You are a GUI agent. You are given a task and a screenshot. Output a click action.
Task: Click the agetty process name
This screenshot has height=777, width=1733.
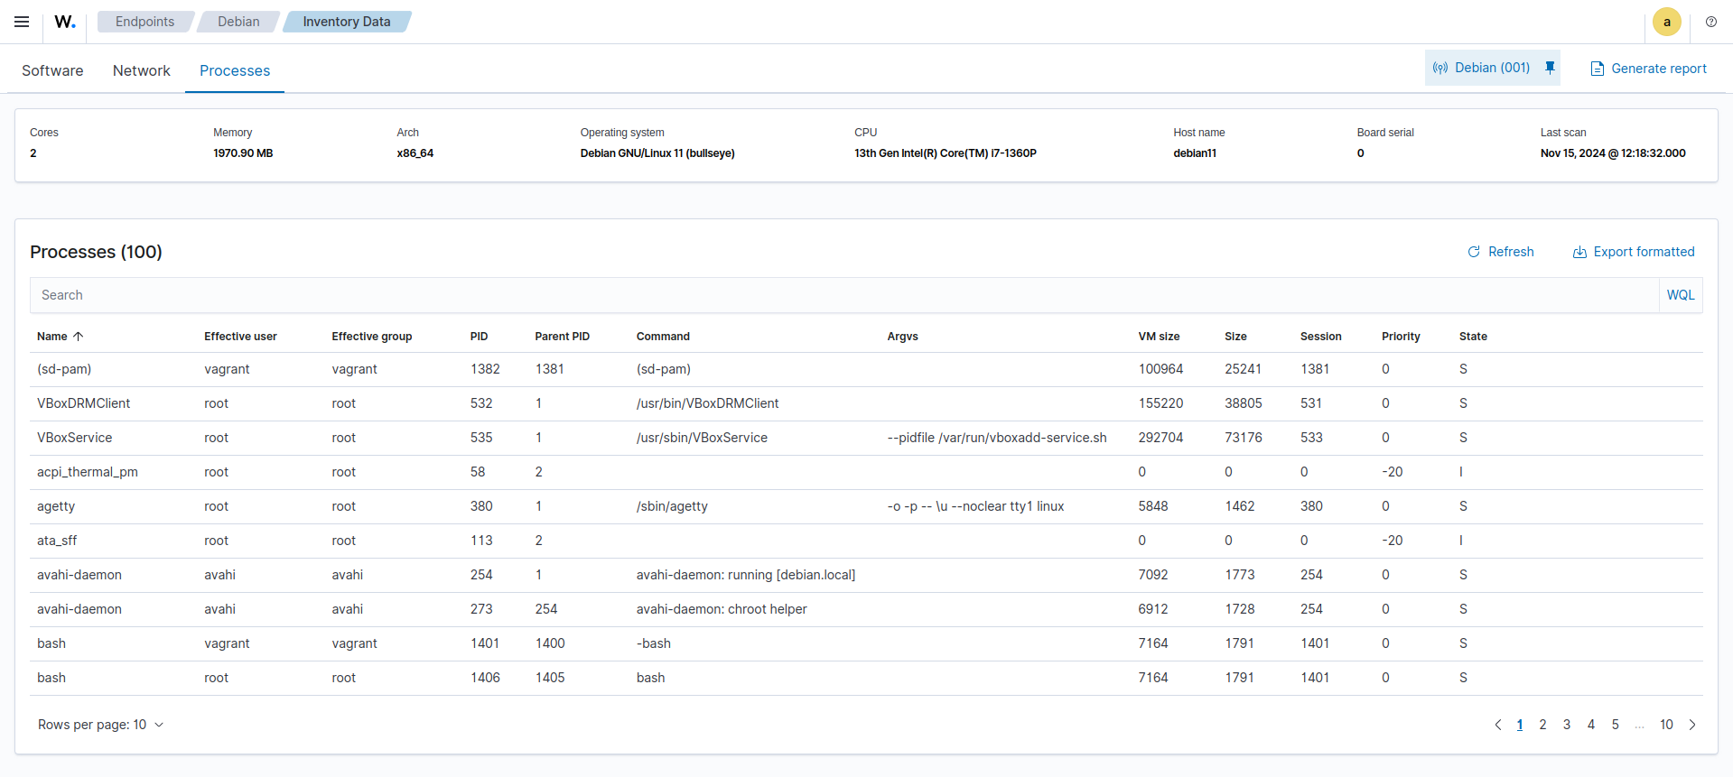[56, 506]
